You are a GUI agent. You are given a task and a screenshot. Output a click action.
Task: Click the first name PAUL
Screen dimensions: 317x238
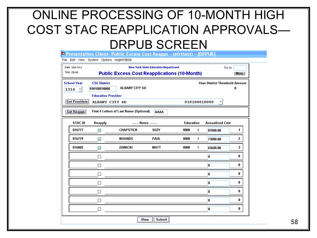pos(156,139)
